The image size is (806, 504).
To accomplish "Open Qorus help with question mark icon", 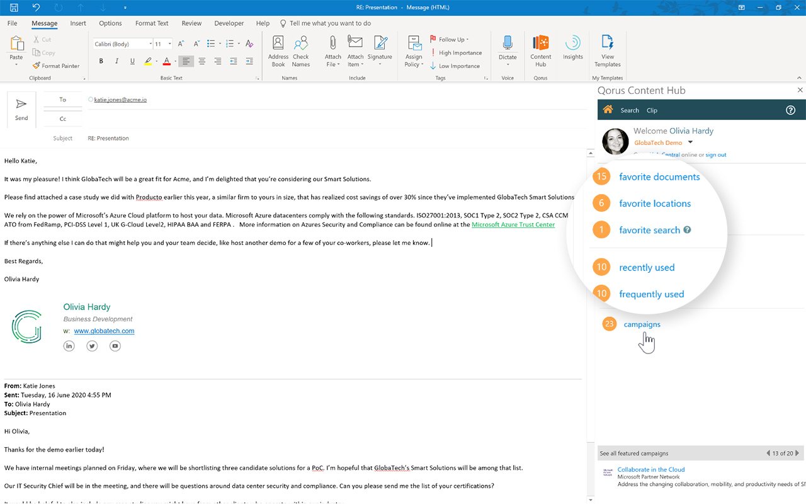I will coord(791,110).
